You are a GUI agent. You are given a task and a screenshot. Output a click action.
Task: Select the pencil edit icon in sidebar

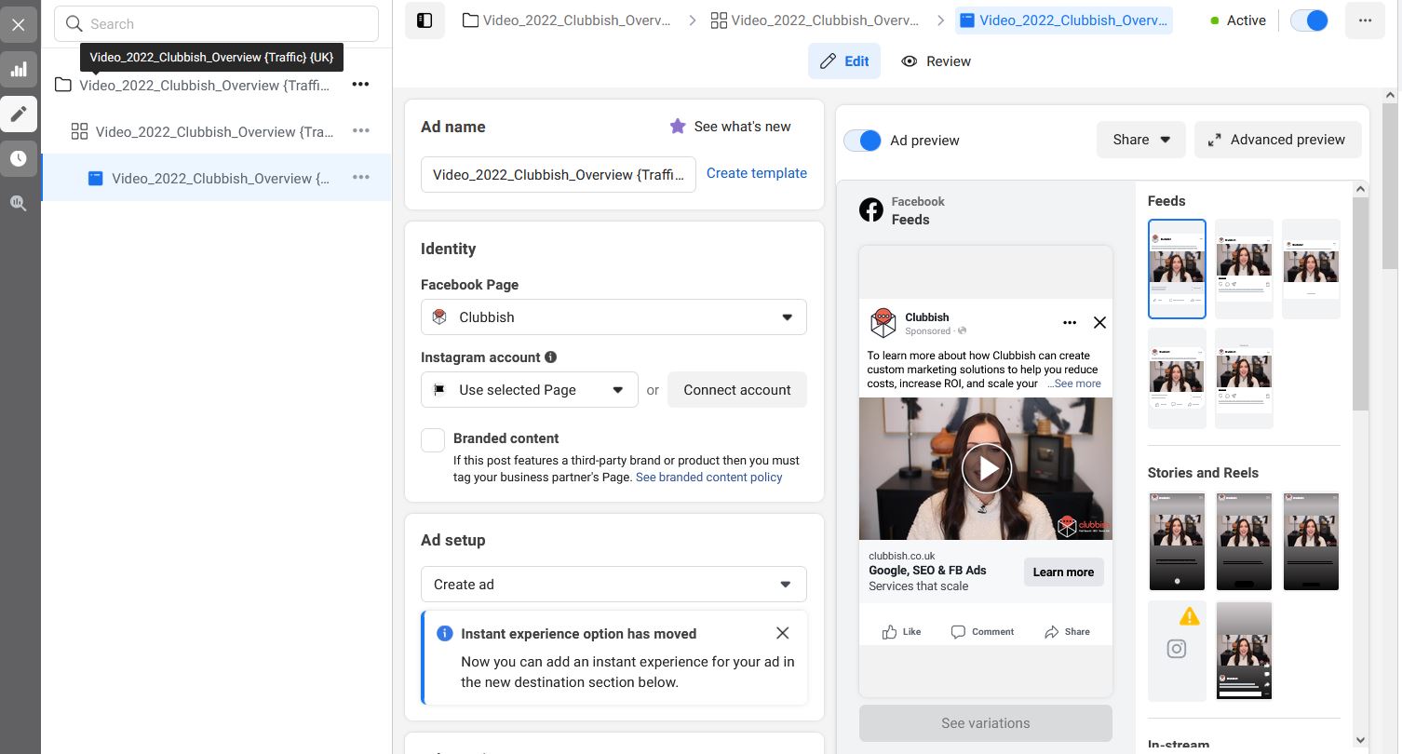point(19,114)
